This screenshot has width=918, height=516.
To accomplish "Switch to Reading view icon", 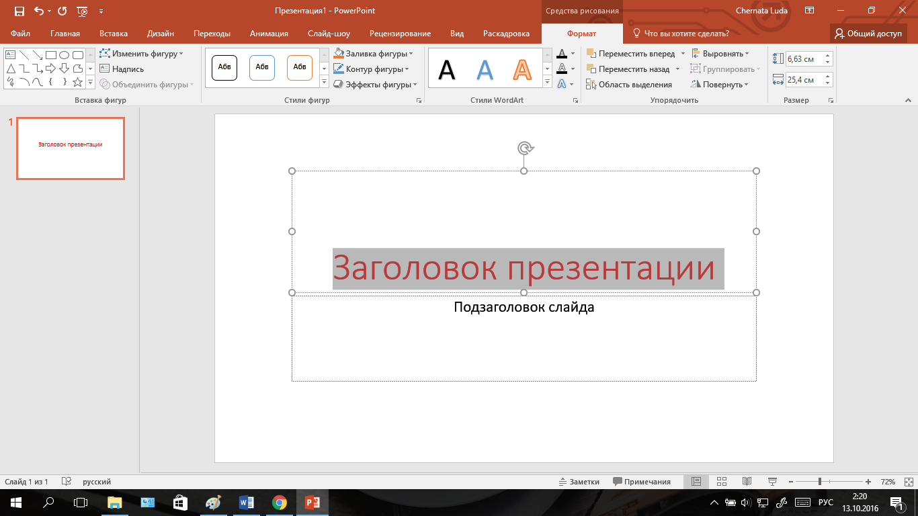I will tap(747, 482).
